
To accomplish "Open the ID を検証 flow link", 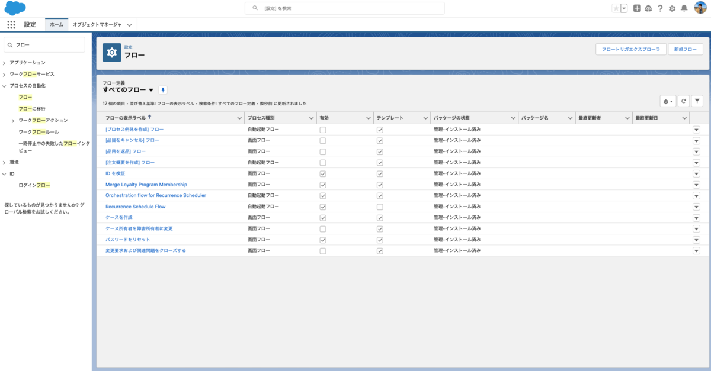I will click(x=115, y=173).
